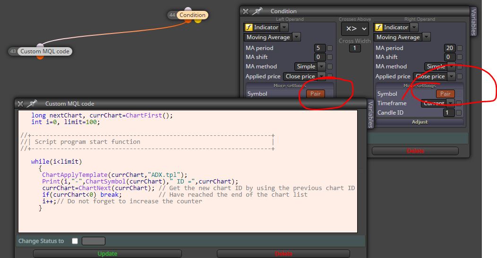Click the gray status color field
Image resolution: width=497 pixels, height=258 pixels.
[94, 241]
